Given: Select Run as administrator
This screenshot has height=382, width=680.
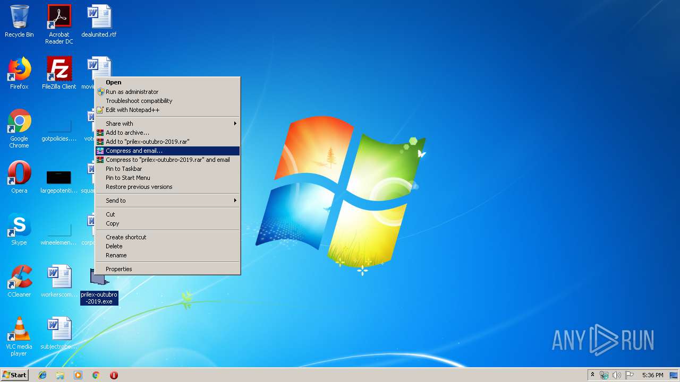Looking at the screenshot, I should point(167,92).
